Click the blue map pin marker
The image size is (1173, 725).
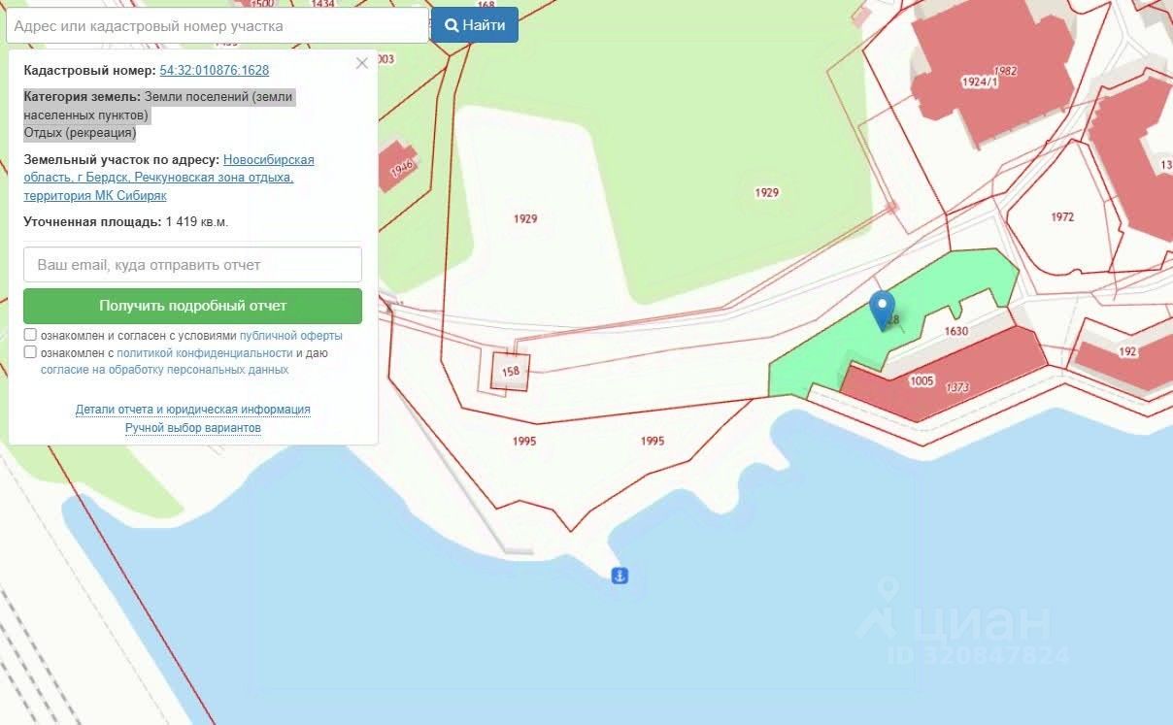[882, 311]
